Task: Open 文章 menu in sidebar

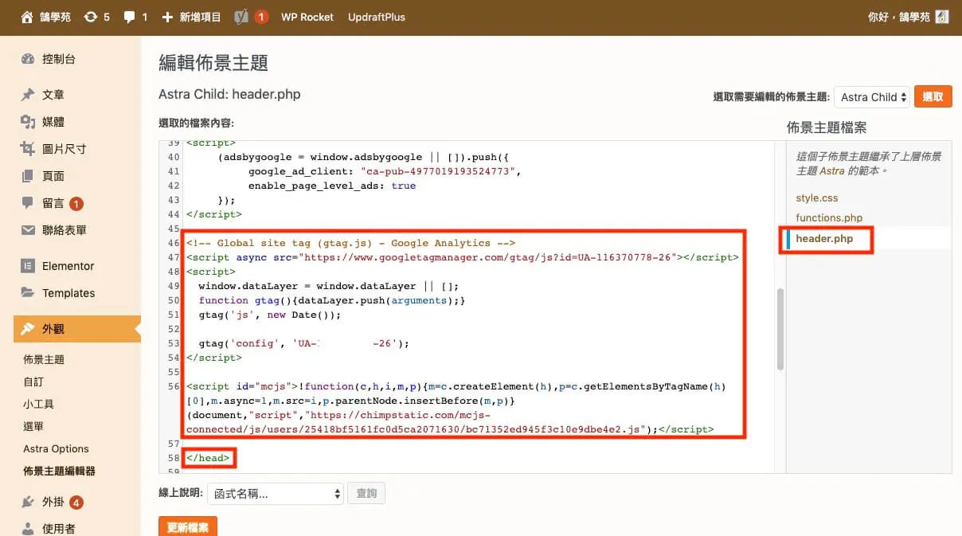Action: (x=53, y=95)
